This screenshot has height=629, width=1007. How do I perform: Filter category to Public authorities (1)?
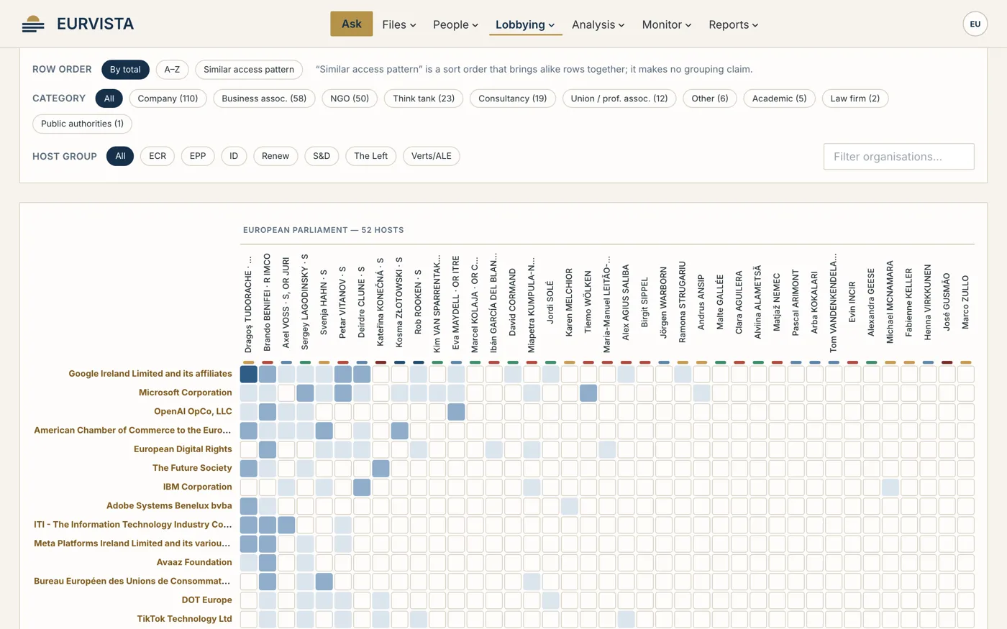click(x=82, y=124)
